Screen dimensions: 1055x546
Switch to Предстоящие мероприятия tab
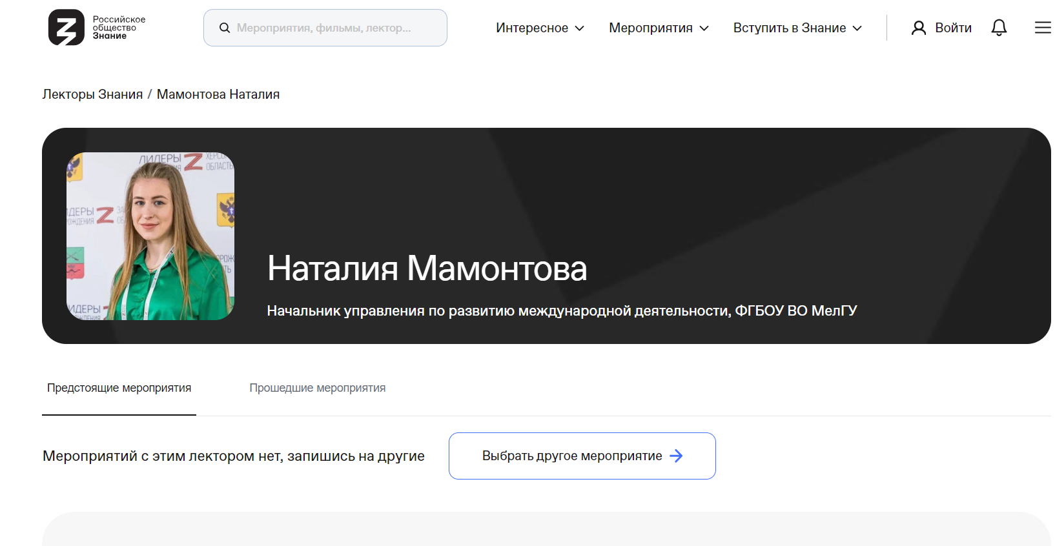click(119, 388)
